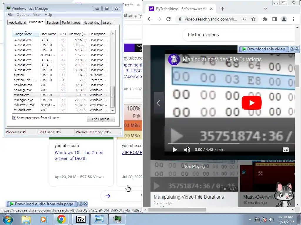The height and width of the screenshot is (225, 301).
Task: Click the share page icon in address bar
Action: coord(244,19)
